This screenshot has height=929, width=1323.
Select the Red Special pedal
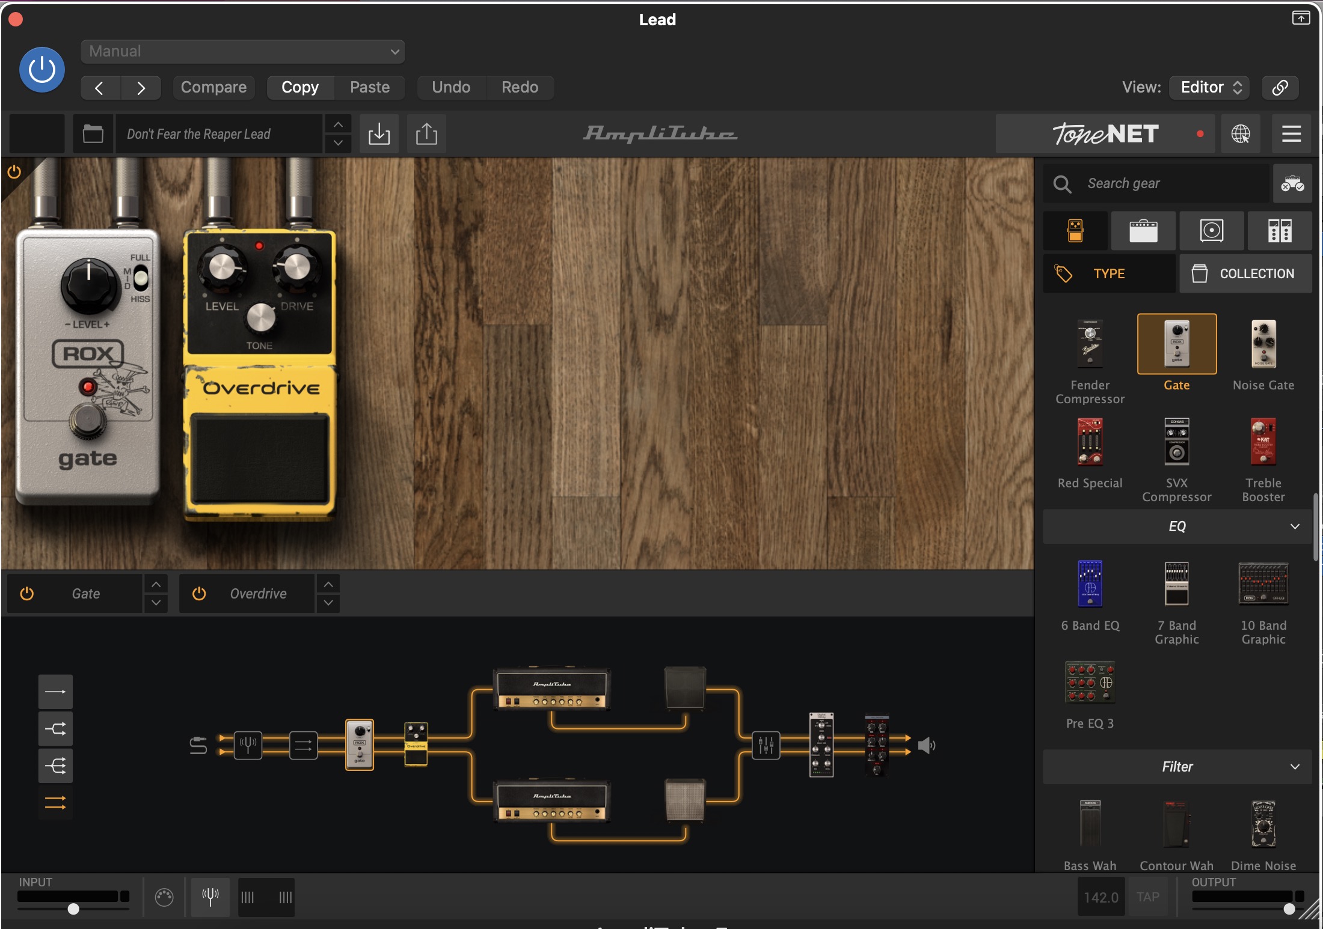pos(1090,454)
